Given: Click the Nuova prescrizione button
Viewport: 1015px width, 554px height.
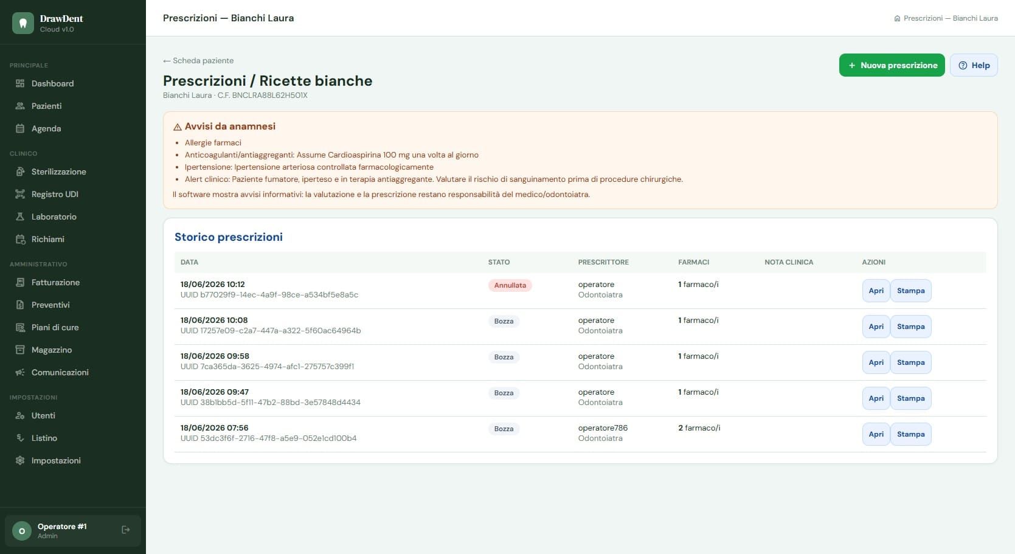Looking at the screenshot, I should click(892, 65).
